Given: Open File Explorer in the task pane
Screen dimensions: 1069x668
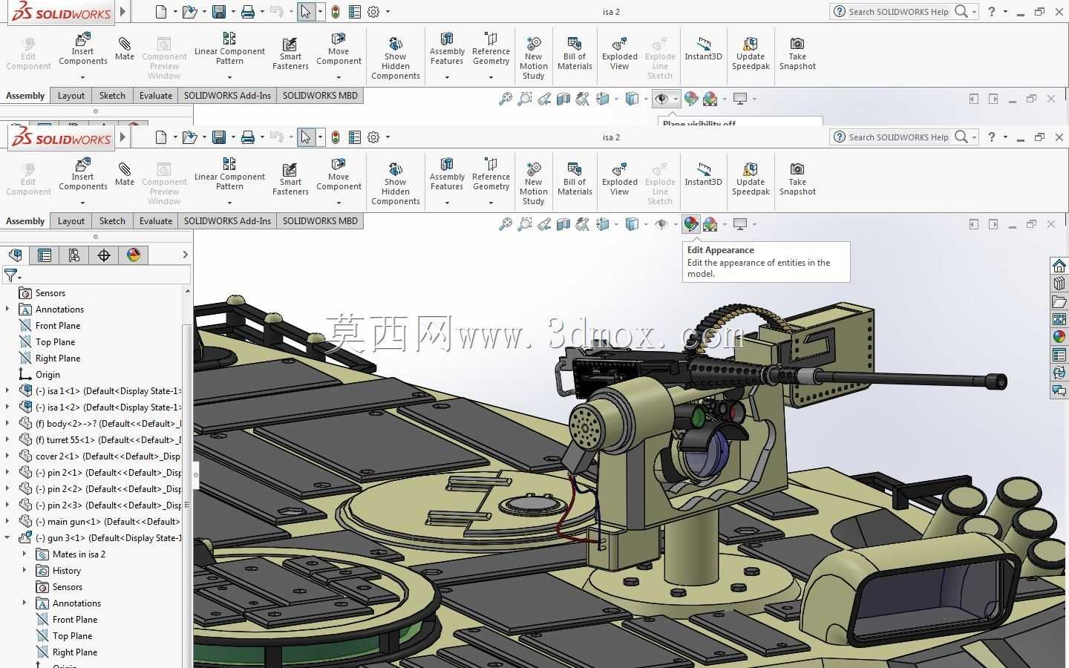Looking at the screenshot, I should pyautogui.click(x=1059, y=301).
